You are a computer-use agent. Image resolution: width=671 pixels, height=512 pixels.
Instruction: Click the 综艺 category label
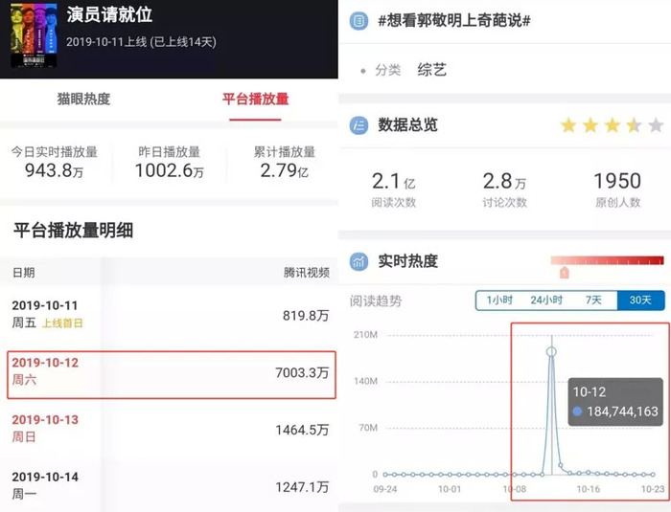(x=432, y=70)
